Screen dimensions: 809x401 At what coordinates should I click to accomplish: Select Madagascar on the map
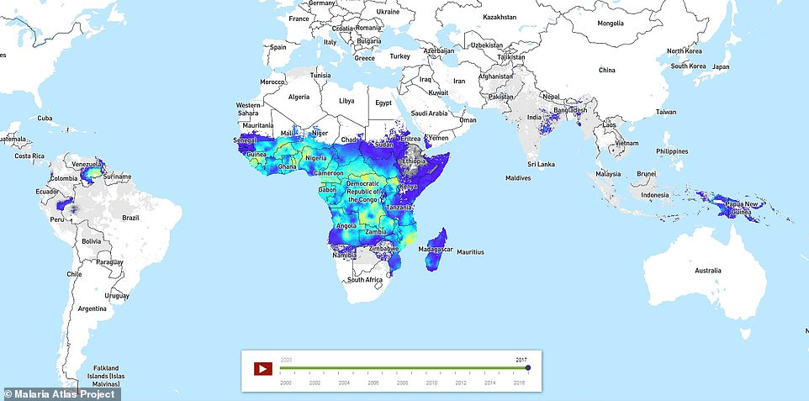pyautogui.click(x=437, y=250)
